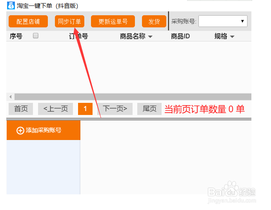Image resolution: width=271 pixels, height=210 pixels.
Task: Click the 当前页订单数量 0 单 status text
Action: tap(204, 109)
